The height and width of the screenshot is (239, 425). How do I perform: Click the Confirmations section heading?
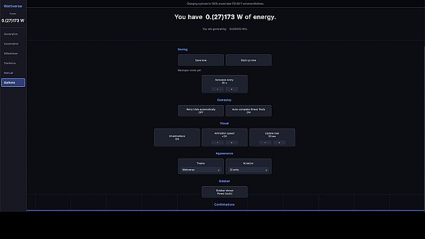click(224, 204)
